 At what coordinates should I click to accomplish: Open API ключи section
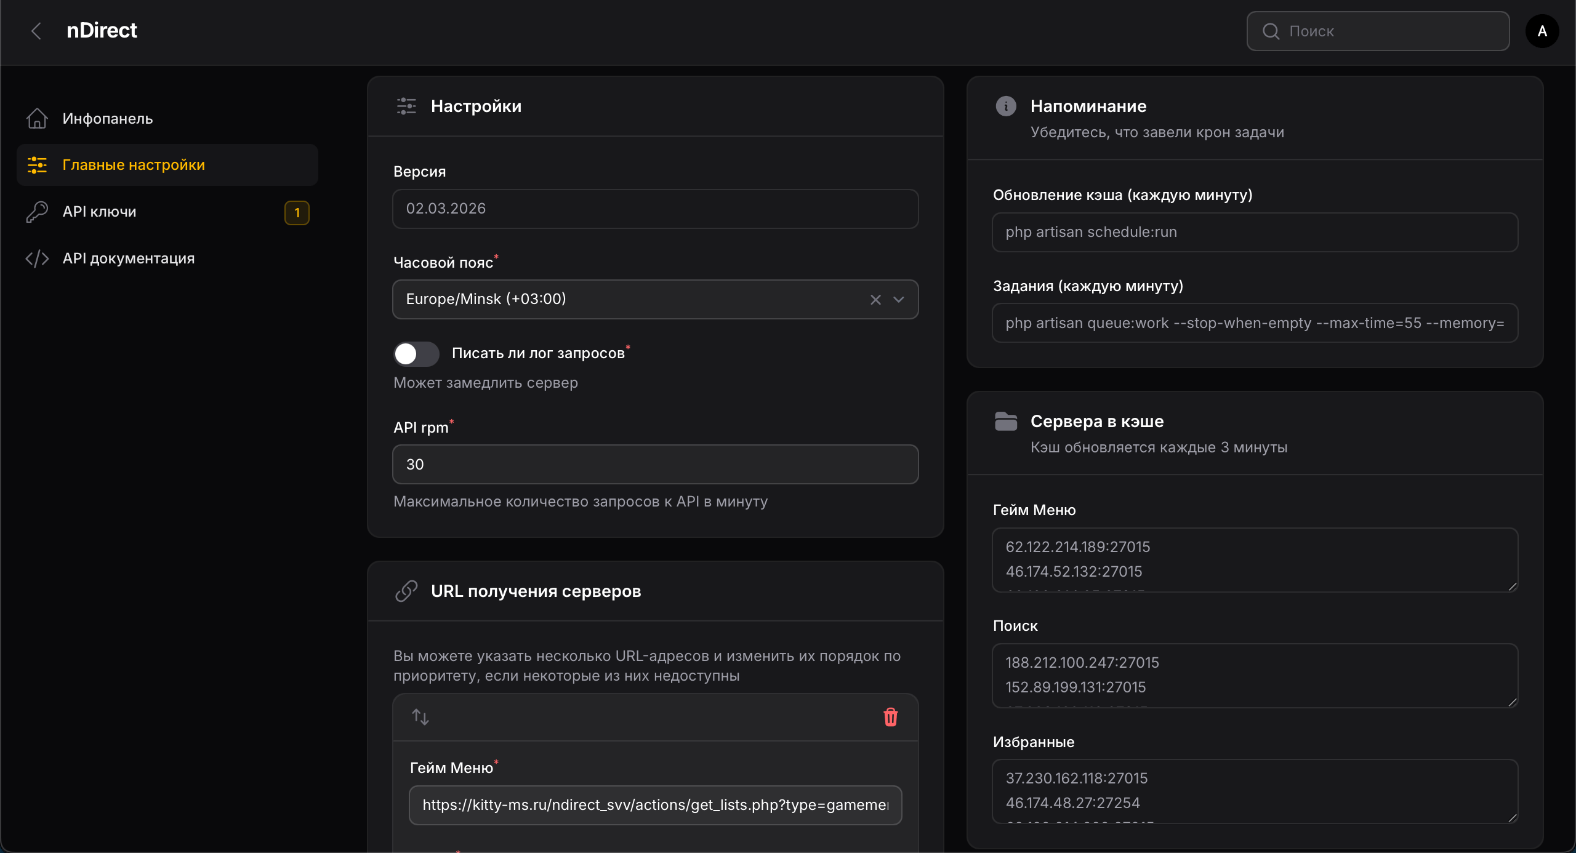pyautogui.click(x=100, y=212)
